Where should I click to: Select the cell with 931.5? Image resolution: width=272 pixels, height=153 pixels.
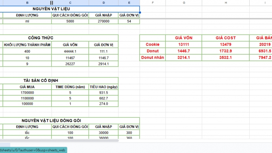(x=104, y=93)
